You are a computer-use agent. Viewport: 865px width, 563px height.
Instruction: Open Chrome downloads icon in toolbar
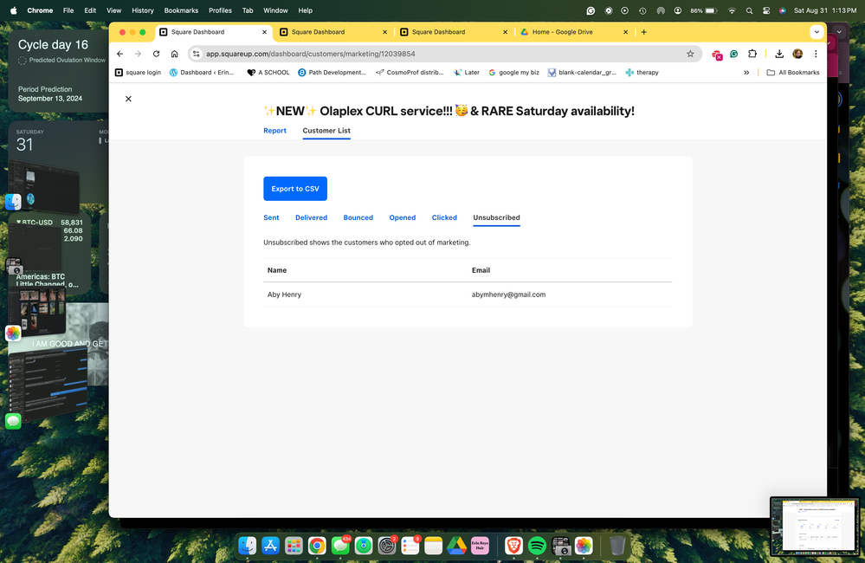pos(779,54)
